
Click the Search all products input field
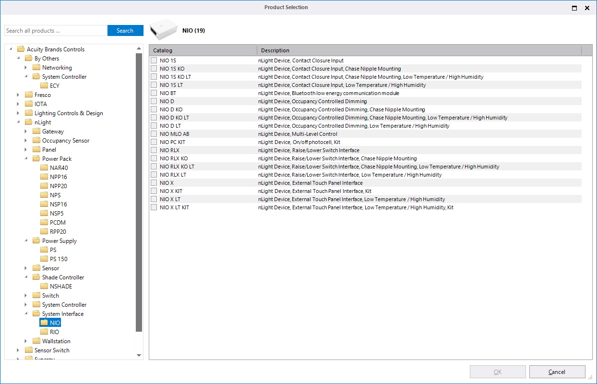(55, 31)
